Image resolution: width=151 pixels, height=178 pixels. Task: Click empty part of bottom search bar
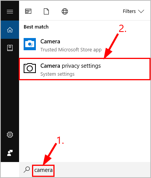[x=102, y=170]
